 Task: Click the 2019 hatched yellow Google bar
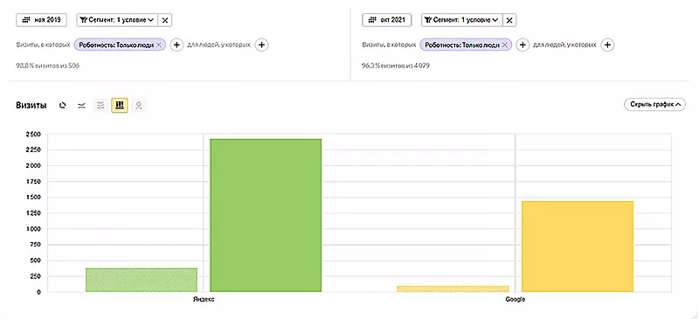pos(453,288)
